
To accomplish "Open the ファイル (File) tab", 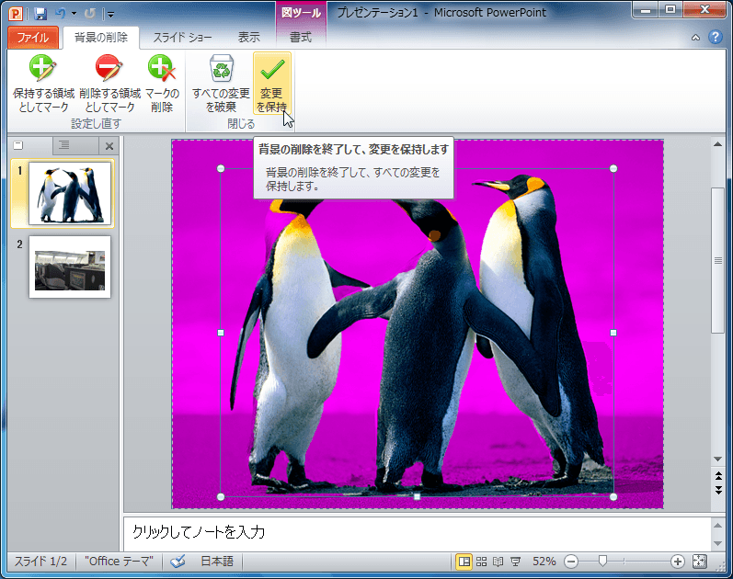I will pyautogui.click(x=33, y=38).
